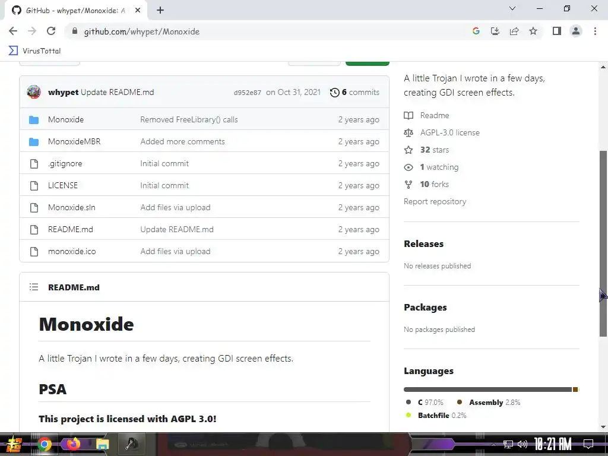Screen dimensions: 608x456
Task: Click the monoxide.ico file icon
Action: 34,252
